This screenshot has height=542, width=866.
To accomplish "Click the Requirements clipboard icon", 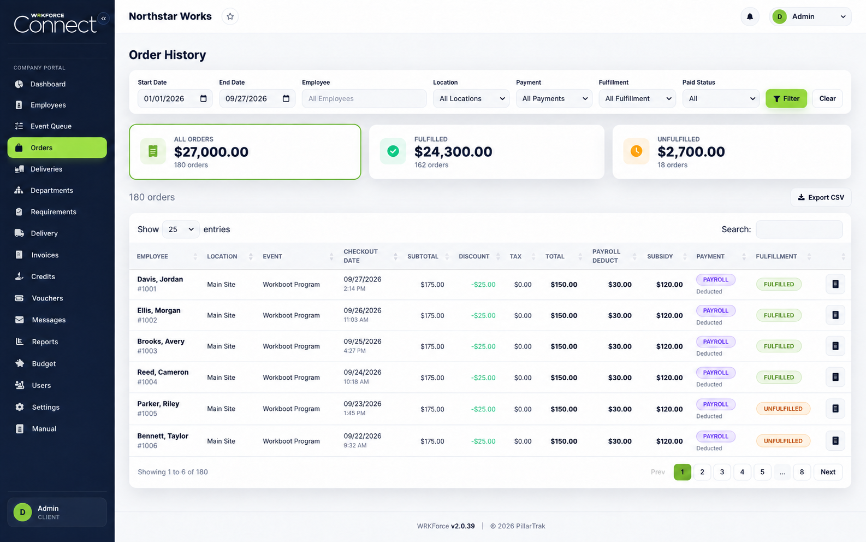I will 19,211.
